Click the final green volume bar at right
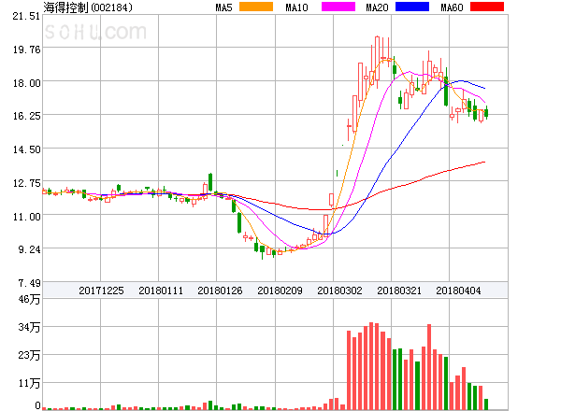This screenshot has height=411, width=561. pyautogui.click(x=486, y=404)
